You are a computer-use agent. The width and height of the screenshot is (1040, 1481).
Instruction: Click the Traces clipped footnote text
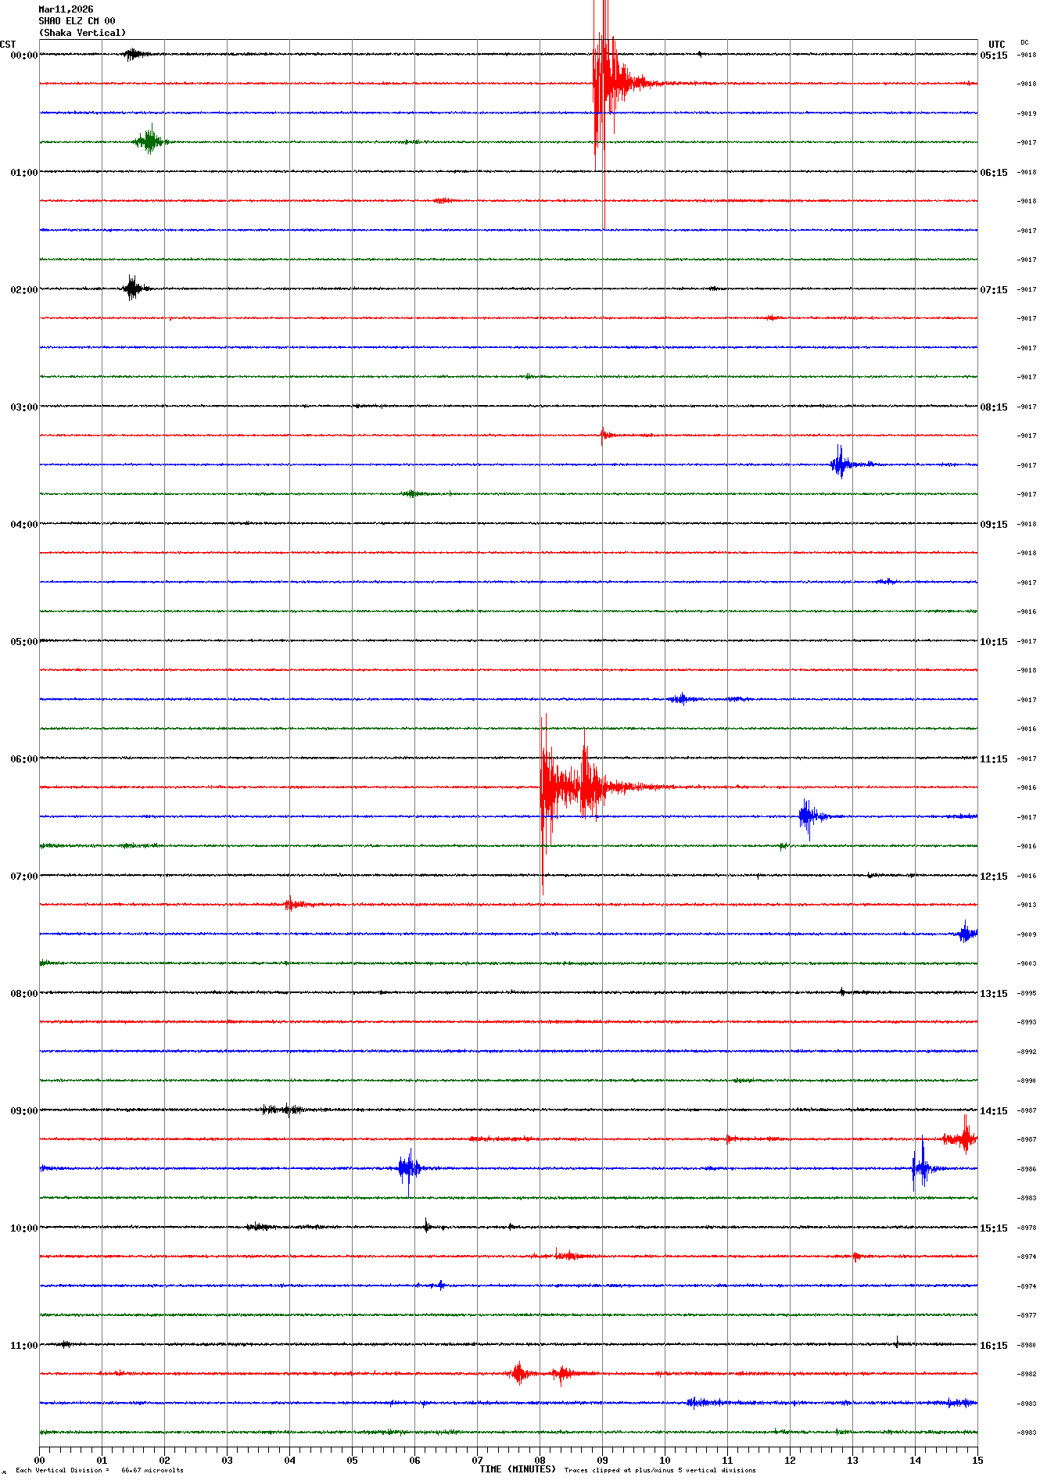pos(660,1470)
